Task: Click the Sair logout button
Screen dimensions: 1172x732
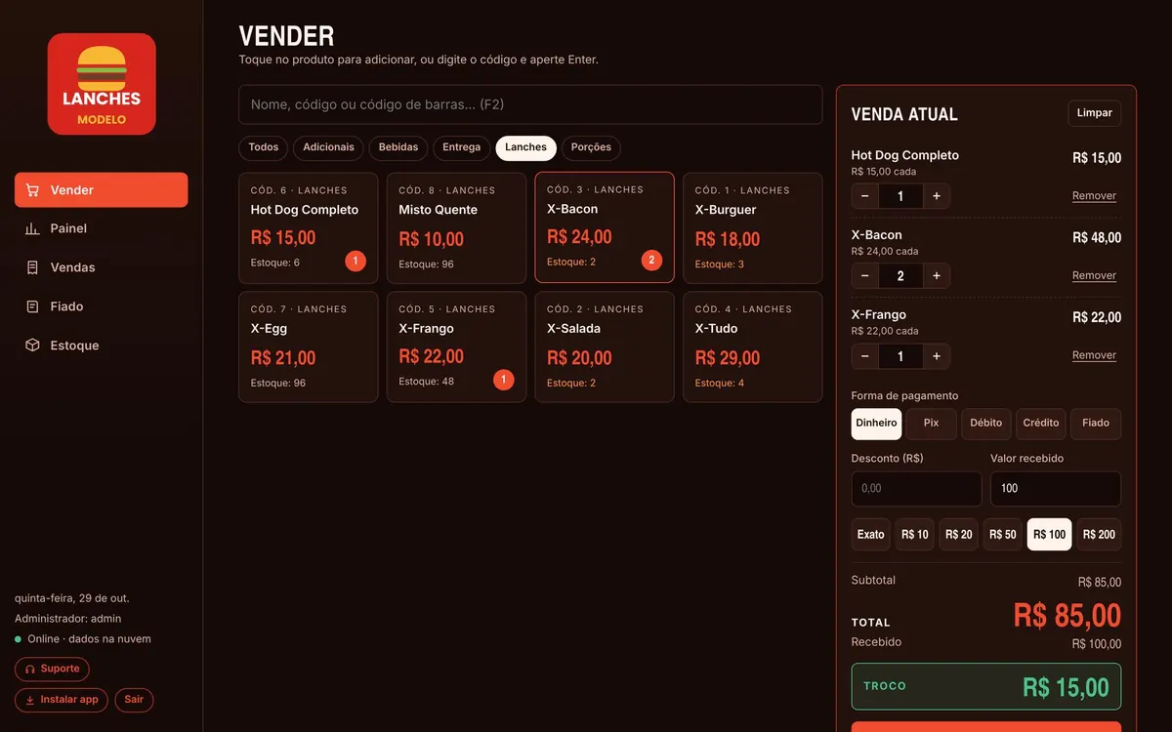Action: click(134, 700)
